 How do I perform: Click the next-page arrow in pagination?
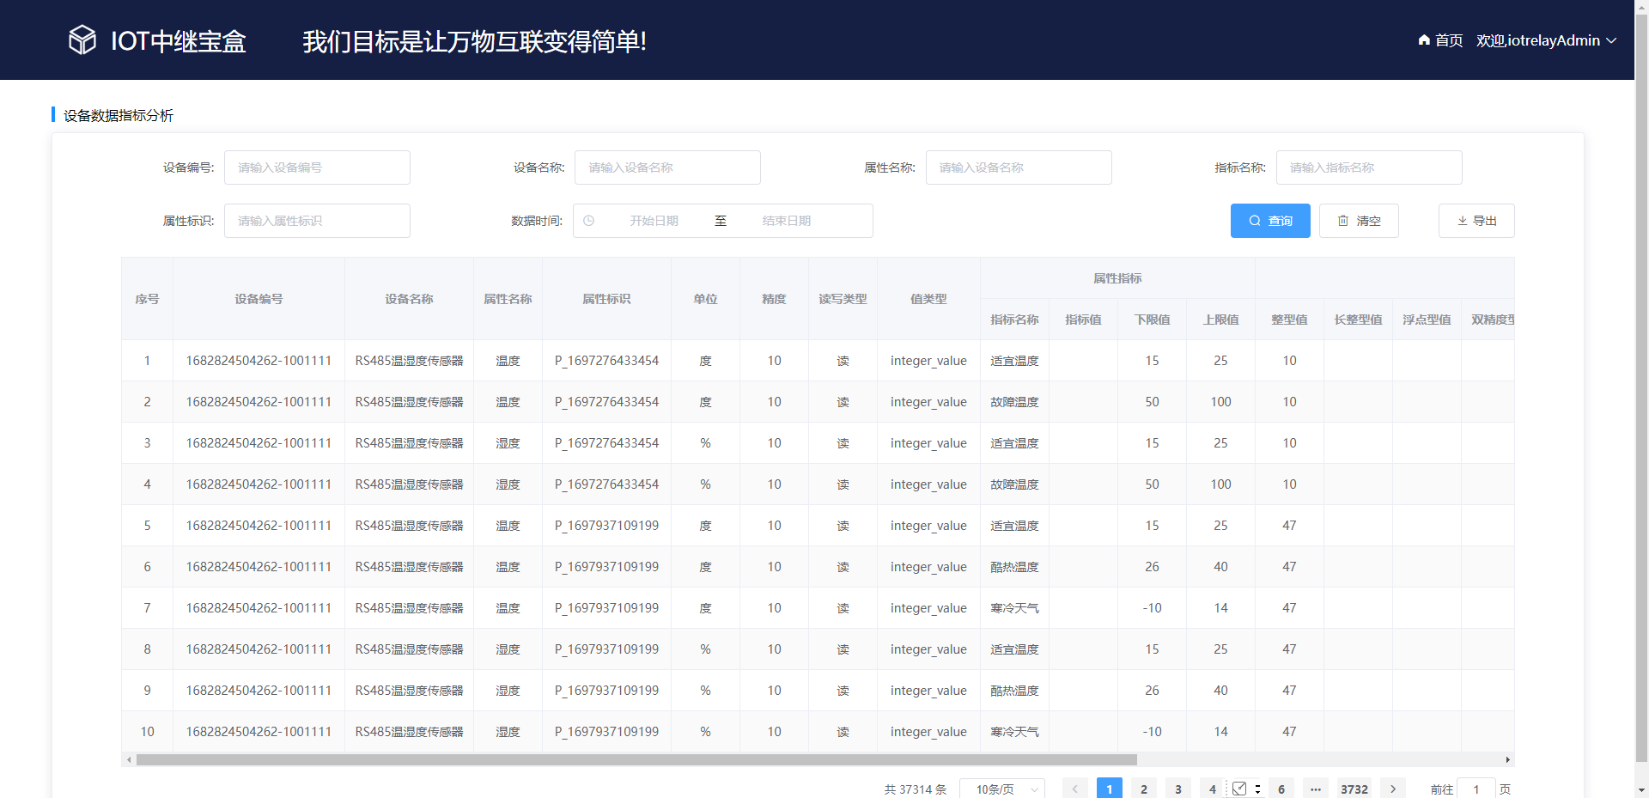point(1393,788)
